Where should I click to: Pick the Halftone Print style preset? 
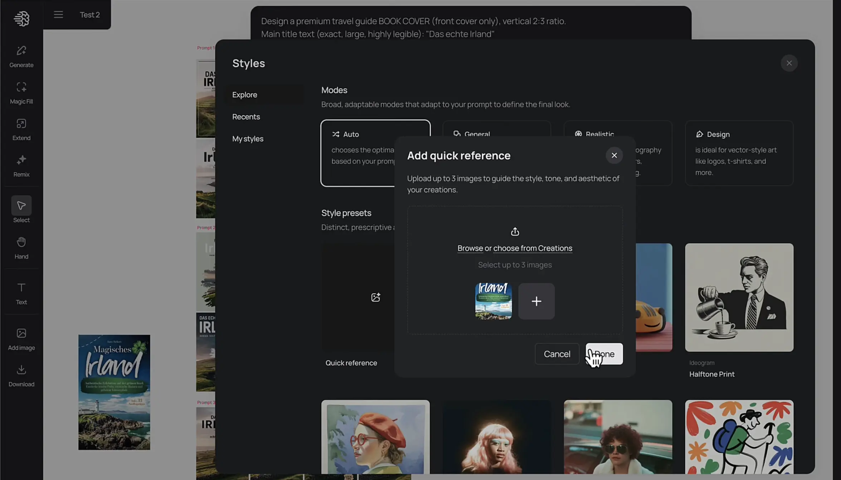coord(739,297)
